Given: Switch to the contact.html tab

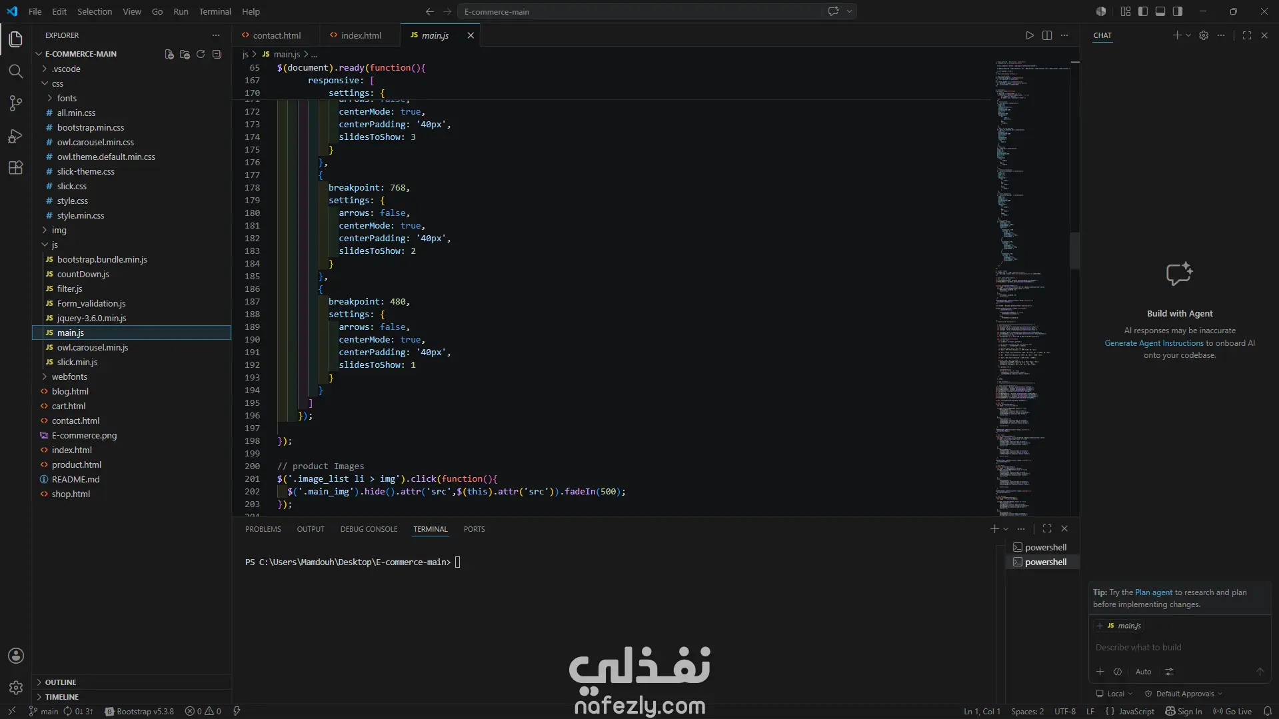Looking at the screenshot, I should pos(277,35).
